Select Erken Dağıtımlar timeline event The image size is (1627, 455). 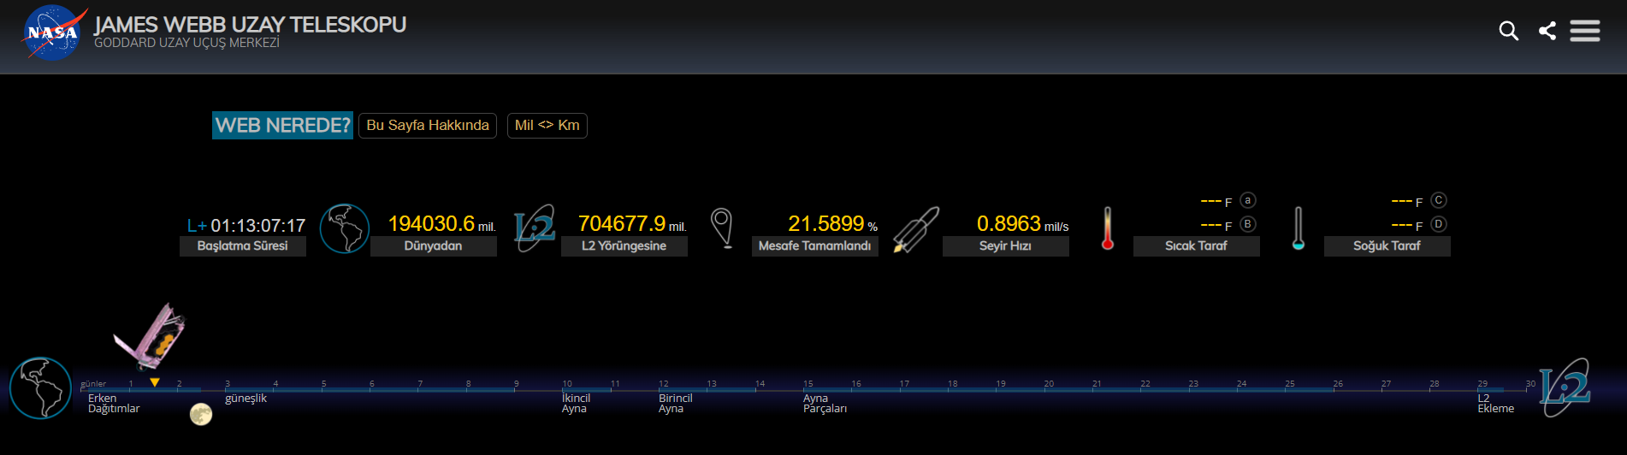(114, 404)
